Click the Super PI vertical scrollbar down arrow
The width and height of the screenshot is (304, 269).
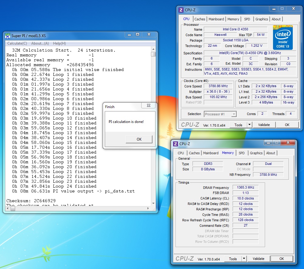[153, 203]
